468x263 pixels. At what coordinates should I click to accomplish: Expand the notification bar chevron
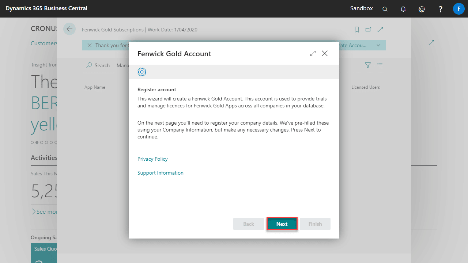[x=378, y=45]
